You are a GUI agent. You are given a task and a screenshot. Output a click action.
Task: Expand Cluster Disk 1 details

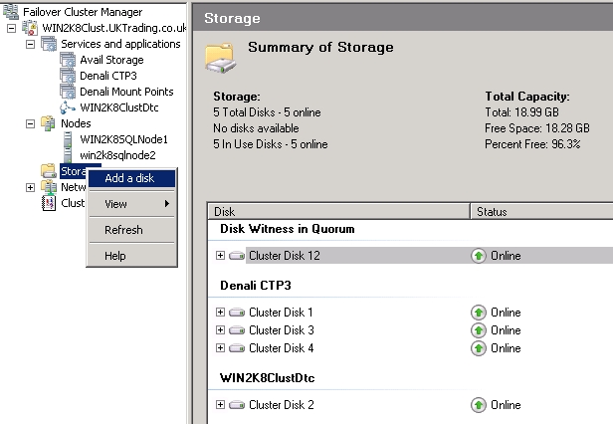click(220, 313)
